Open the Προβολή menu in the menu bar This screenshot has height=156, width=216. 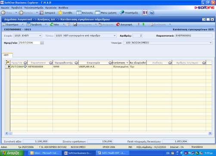[x=17, y=8]
